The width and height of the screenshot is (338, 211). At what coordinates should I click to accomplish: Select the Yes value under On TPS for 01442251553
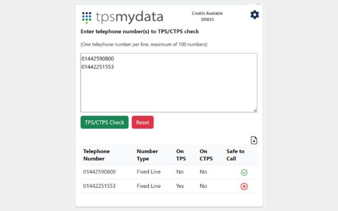coord(180,186)
